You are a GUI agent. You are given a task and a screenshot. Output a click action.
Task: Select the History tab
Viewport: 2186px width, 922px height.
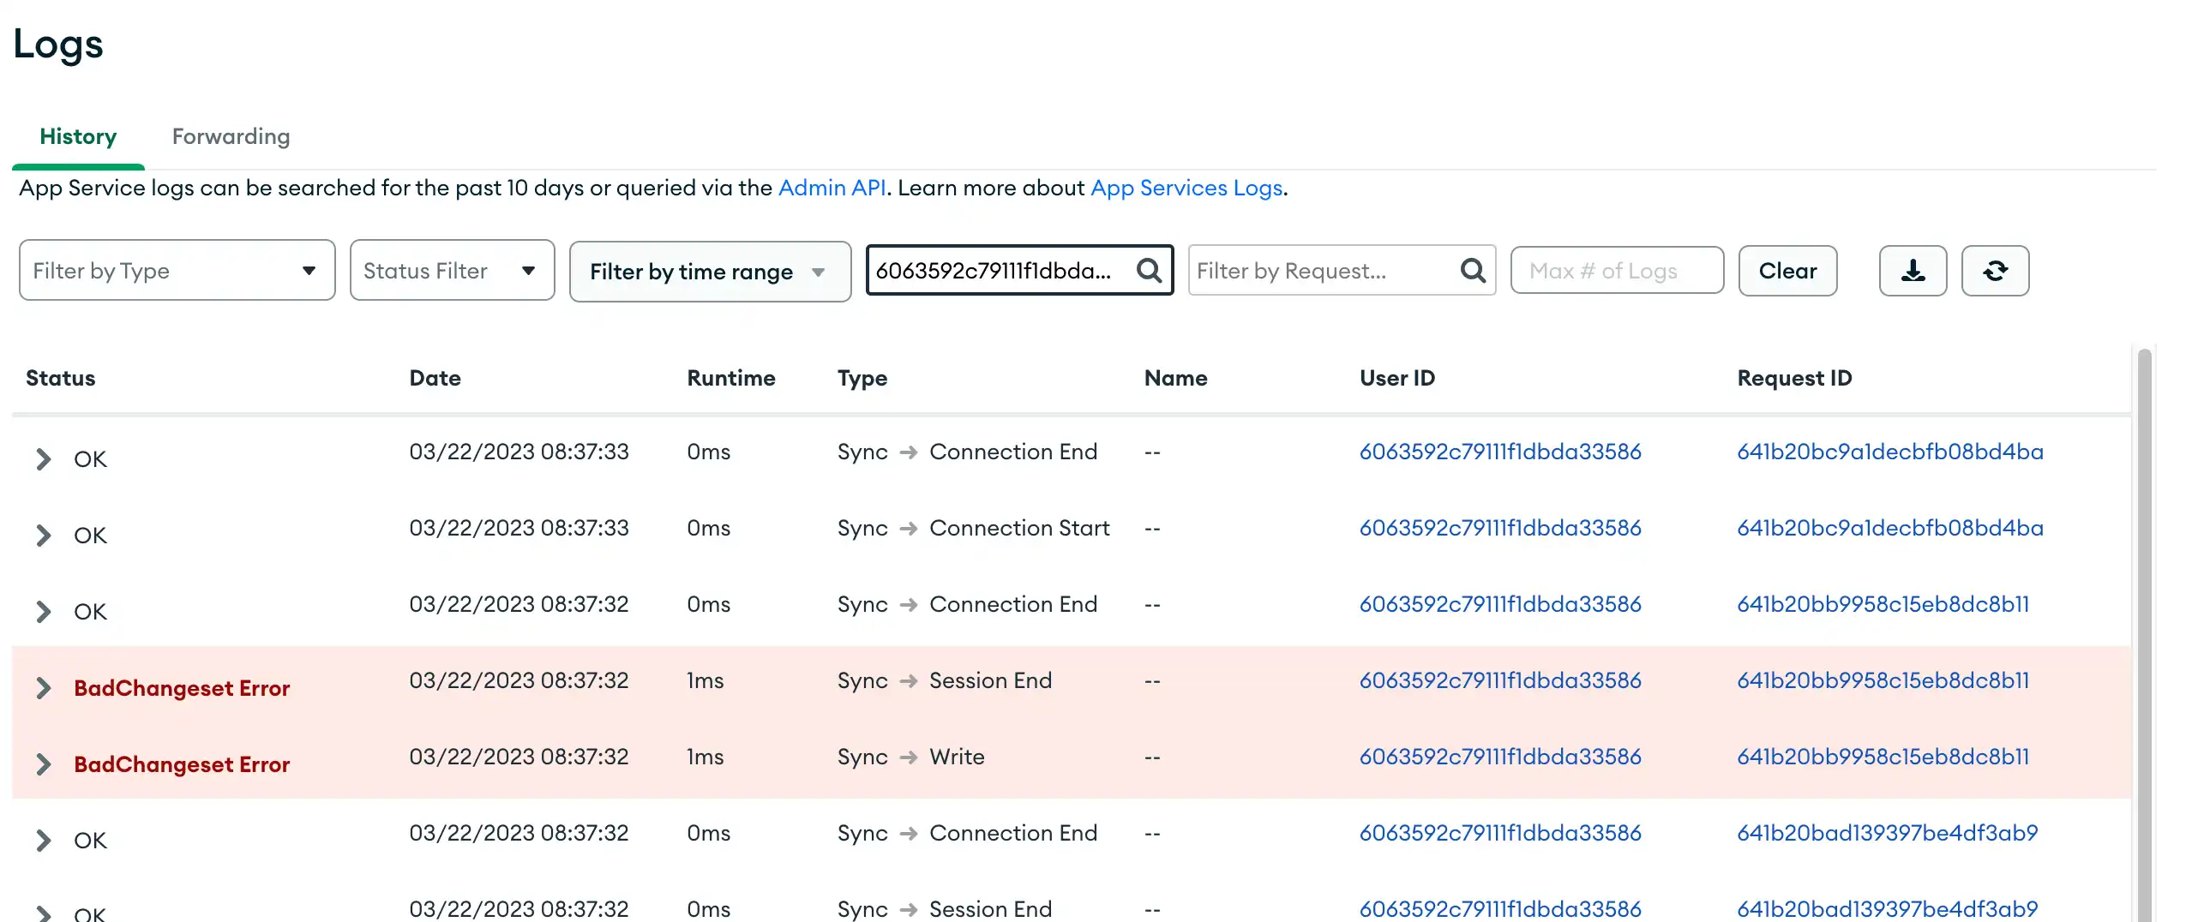[x=78, y=136]
